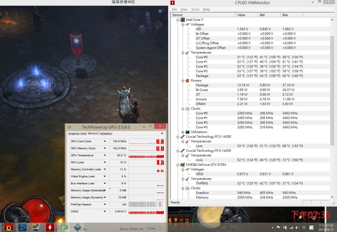This screenshot has height=232, width=337.
Task: Click the first Crucial Technology memory icon
Action: click(183, 137)
